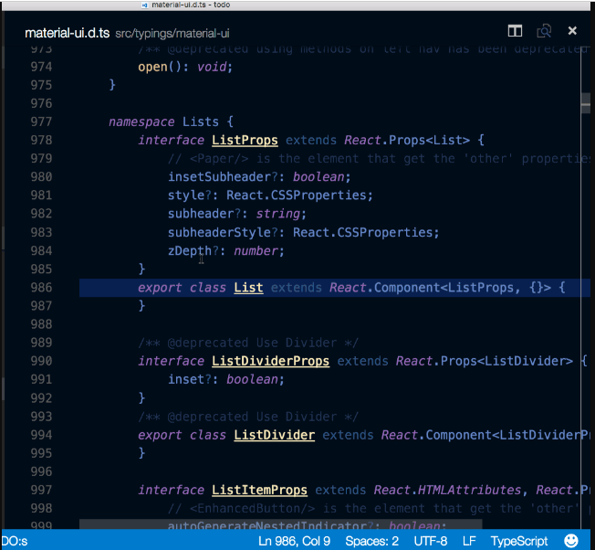Image resolution: width=595 pixels, height=550 pixels.
Task: Click zDepth property on line 984
Action: point(190,250)
